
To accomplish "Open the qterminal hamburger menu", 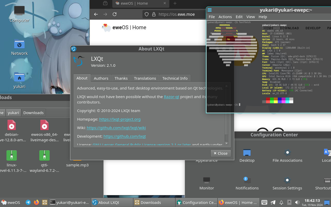I will (x=209, y=10).
